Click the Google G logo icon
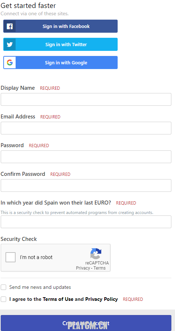 click(x=10, y=62)
